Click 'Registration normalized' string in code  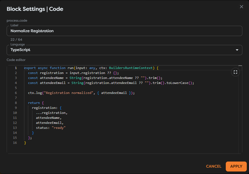coord(69,93)
